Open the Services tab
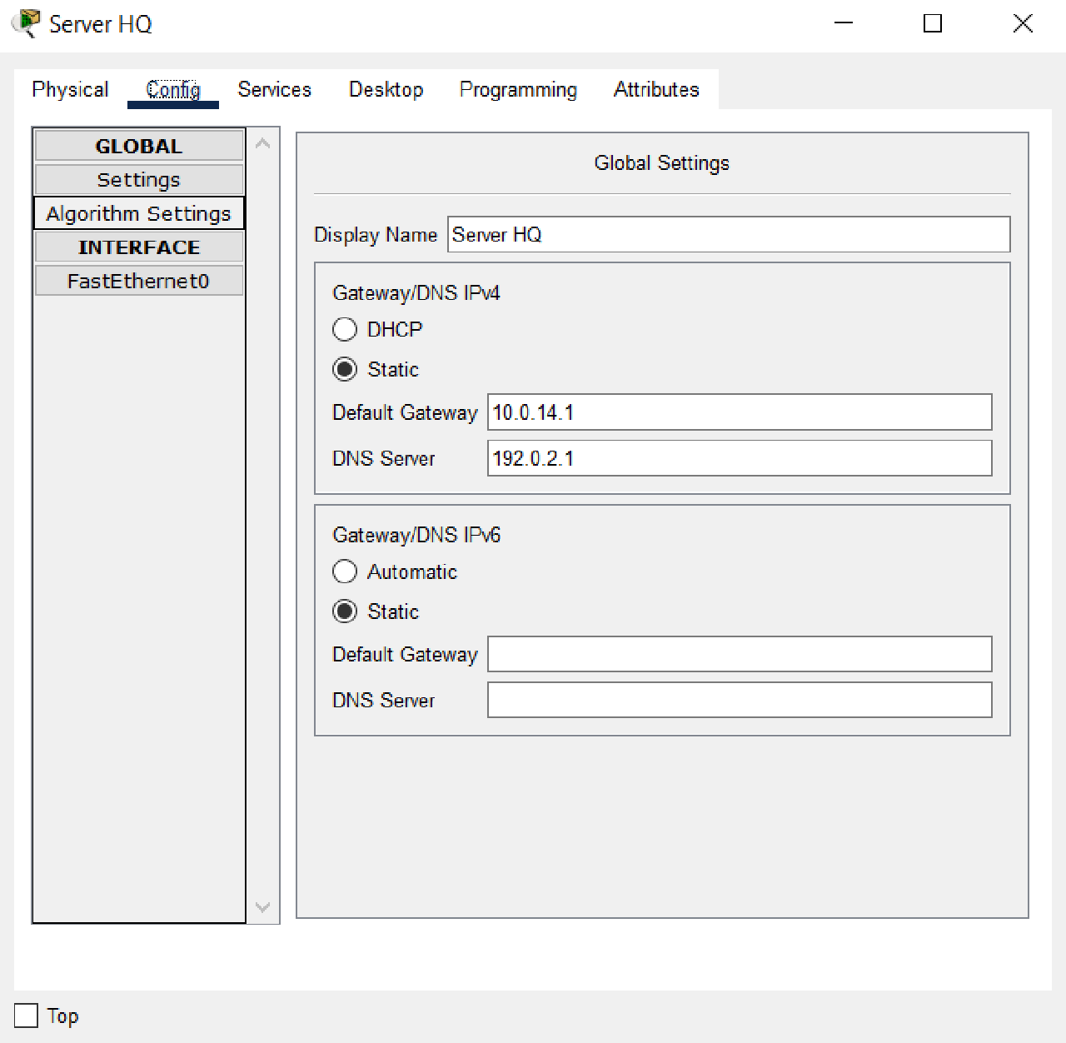 (x=275, y=89)
